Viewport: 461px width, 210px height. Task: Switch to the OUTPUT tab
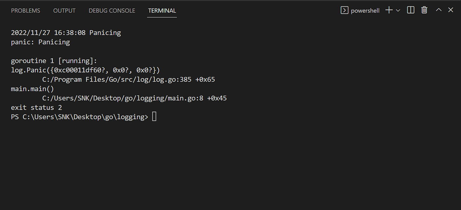(x=65, y=11)
